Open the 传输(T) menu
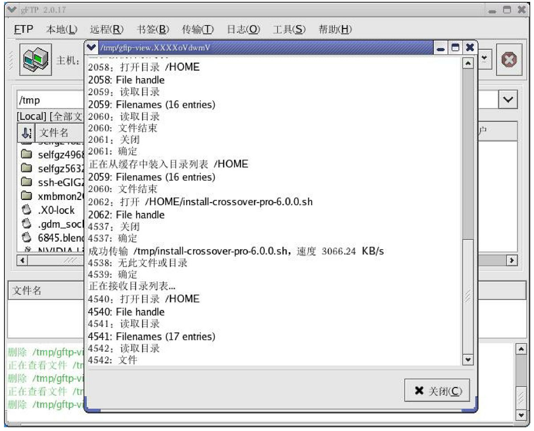Screen dimensions: 534x431 pos(198,29)
